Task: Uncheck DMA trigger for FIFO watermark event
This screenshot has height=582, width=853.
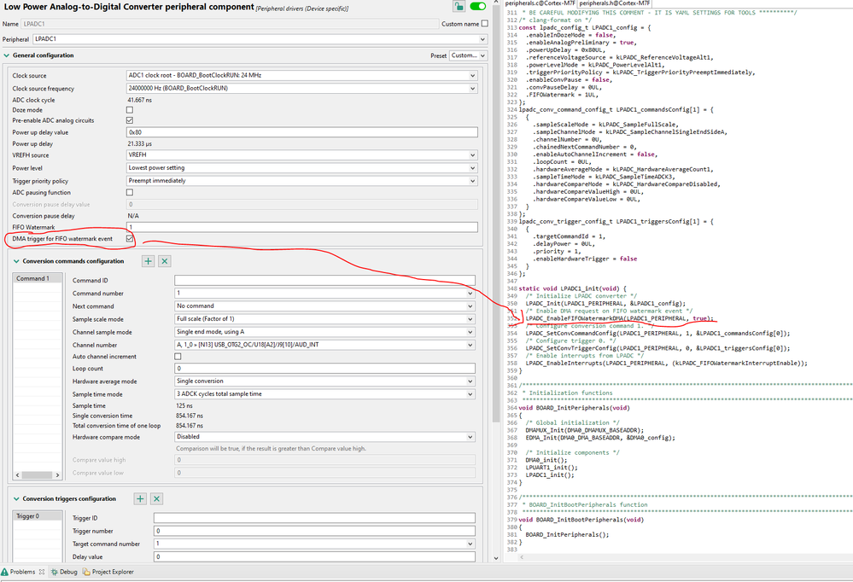Action: click(x=130, y=238)
